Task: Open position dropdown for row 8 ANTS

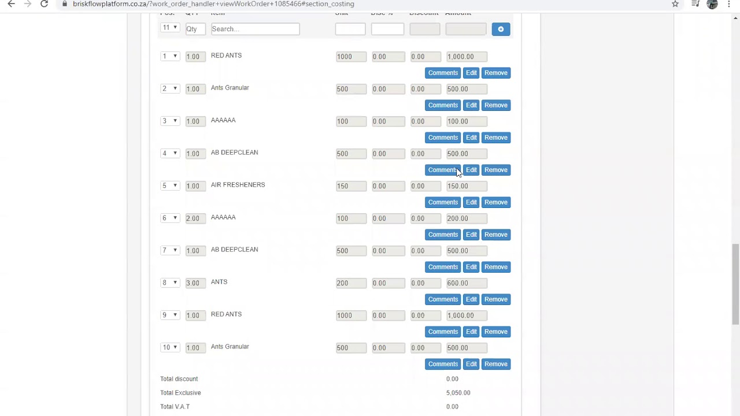Action: point(170,283)
